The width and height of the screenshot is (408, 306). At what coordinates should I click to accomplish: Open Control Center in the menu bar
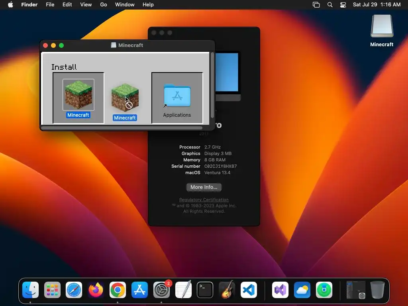click(x=343, y=5)
